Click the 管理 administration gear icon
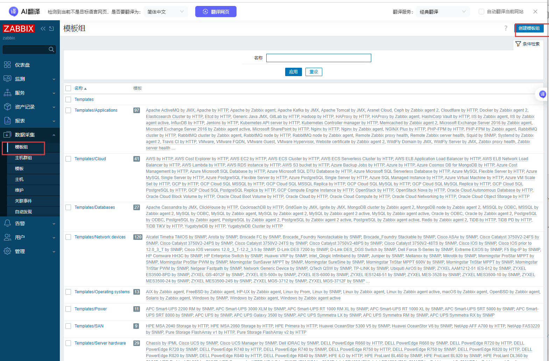The image size is (549, 361). pos(7,251)
